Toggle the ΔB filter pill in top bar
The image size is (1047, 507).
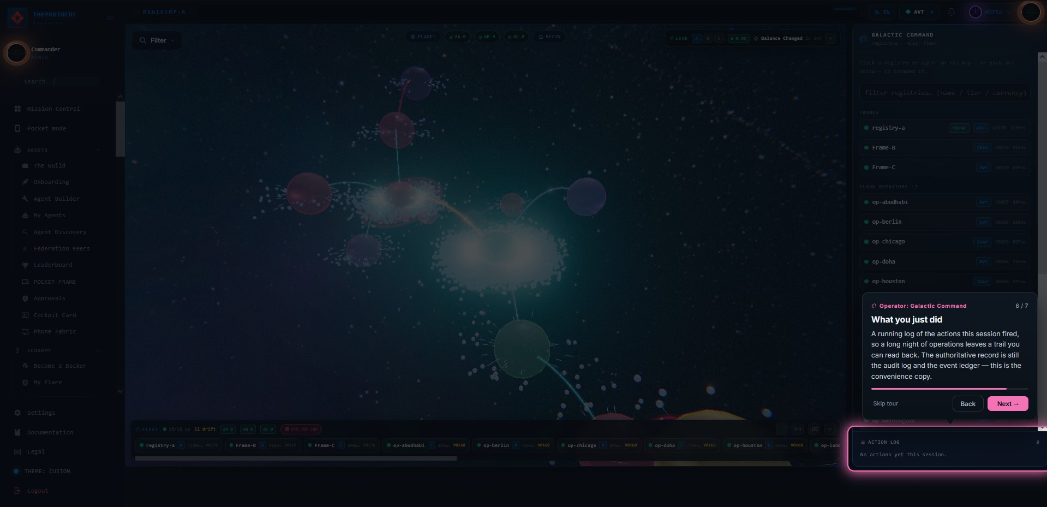487,37
